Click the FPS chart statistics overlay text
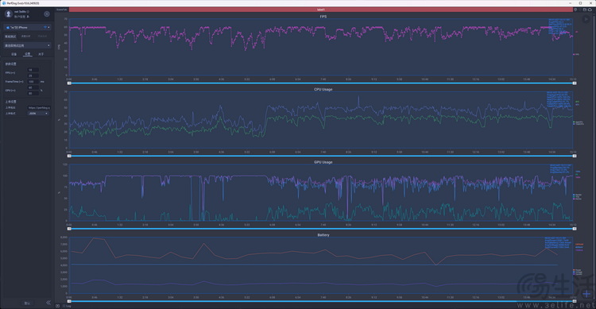Image resolution: width=596 pixels, height=309 pixels. click(x=559, y=26)
